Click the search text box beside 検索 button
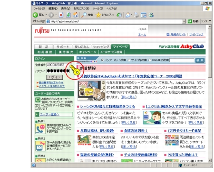 pyautogui.click(x=182, y=60)
